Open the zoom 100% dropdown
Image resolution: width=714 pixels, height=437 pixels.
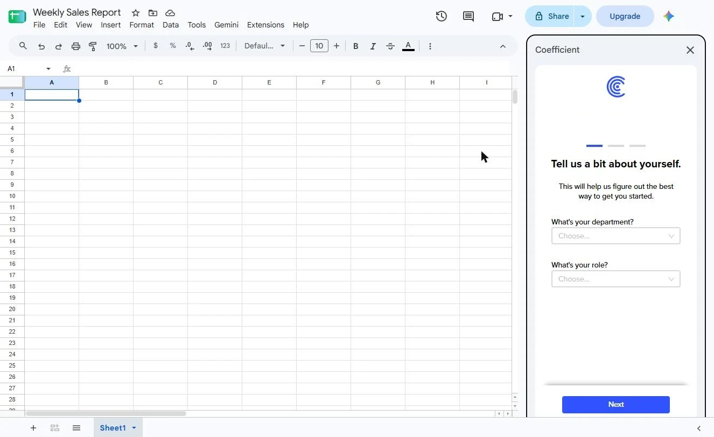(122, 46)
